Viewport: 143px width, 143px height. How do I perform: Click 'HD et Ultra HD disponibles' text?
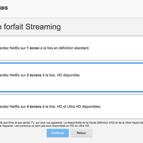point(79,107)
